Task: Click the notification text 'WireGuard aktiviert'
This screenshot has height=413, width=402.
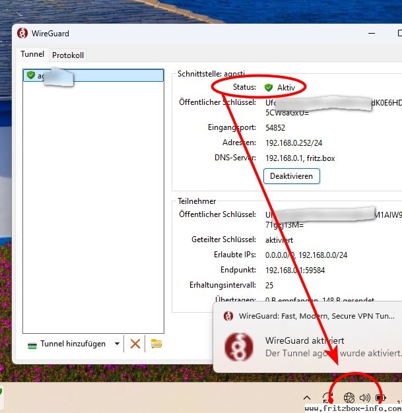Action: pyautogui.click(x=304, y=340)
